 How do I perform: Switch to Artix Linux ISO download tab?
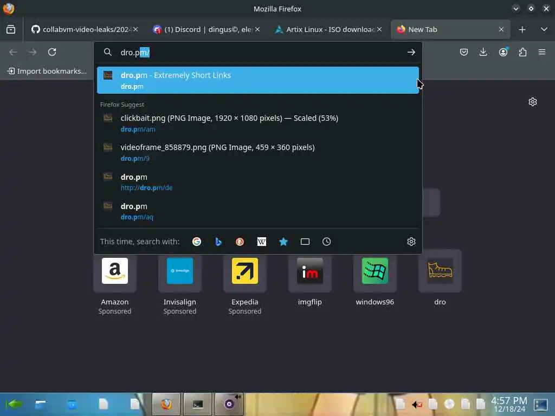coord(329,29)
